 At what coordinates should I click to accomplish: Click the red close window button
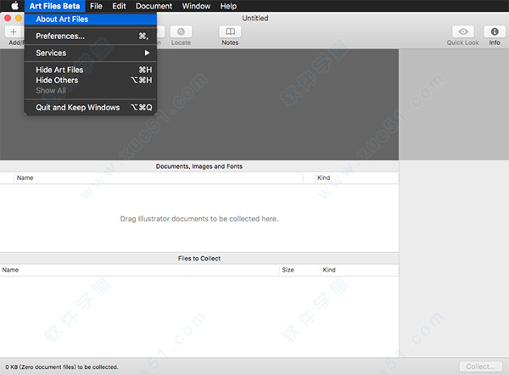tap(8, 18)
